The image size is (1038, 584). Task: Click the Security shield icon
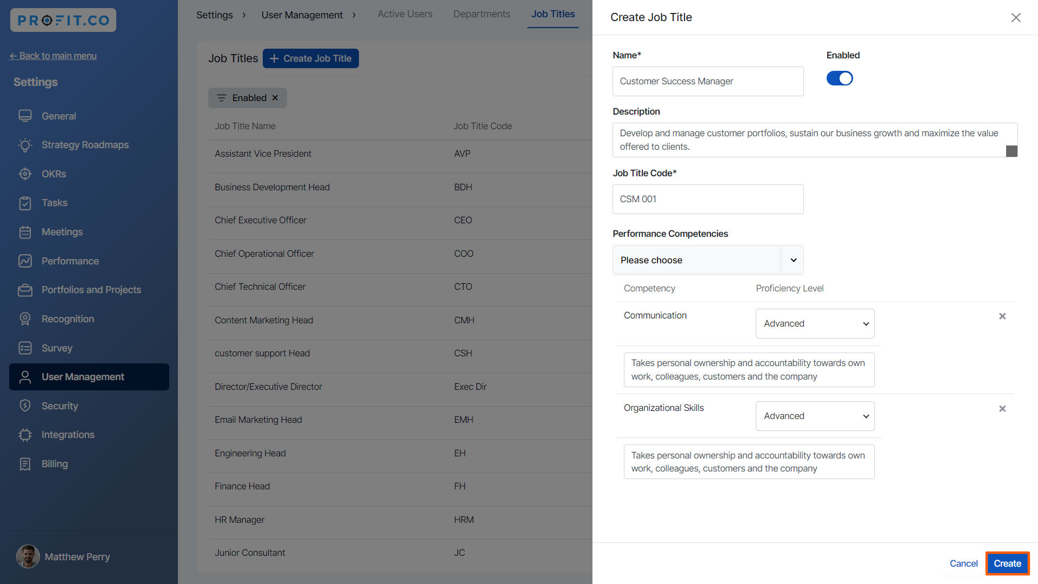pos(25,406)
